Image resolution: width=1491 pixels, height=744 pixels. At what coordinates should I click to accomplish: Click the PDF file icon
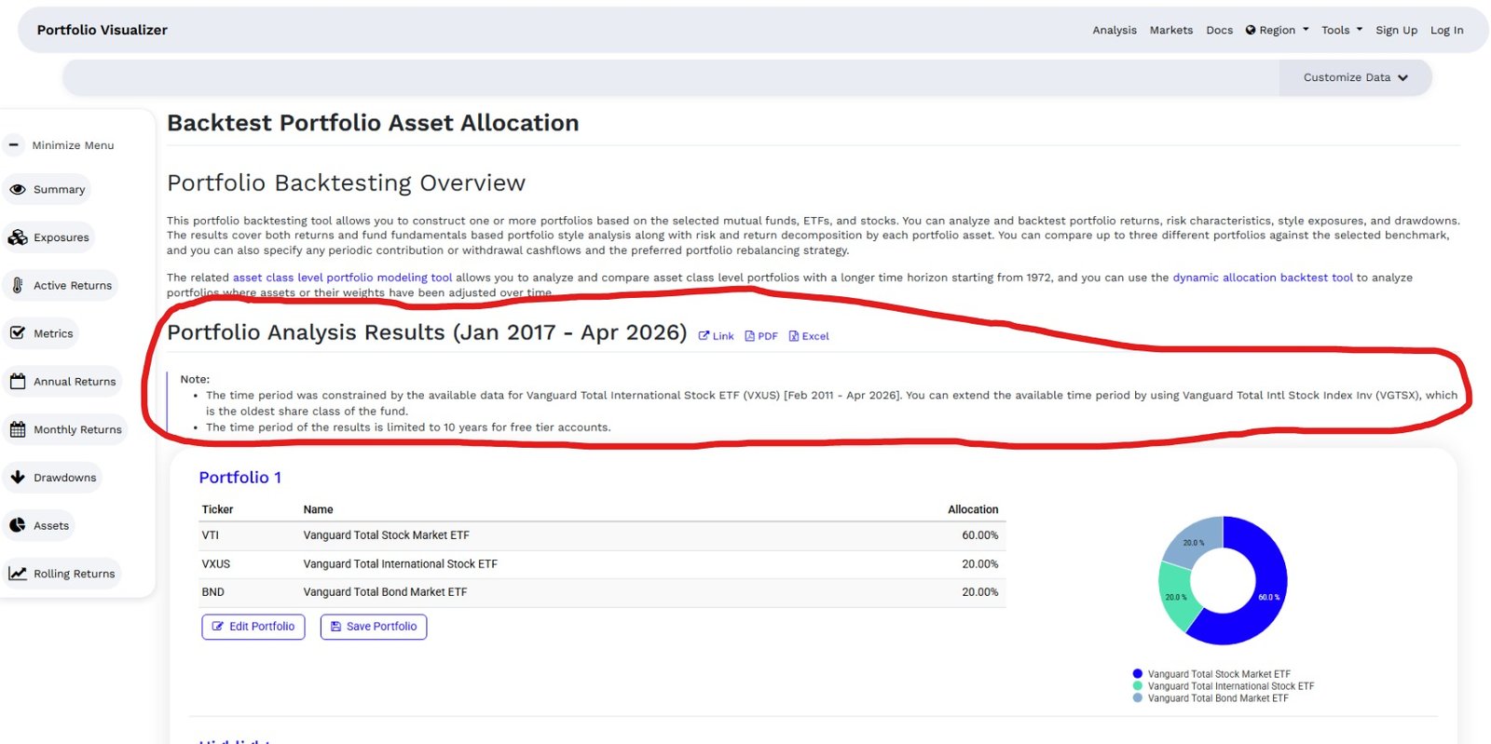coord(750,336)
